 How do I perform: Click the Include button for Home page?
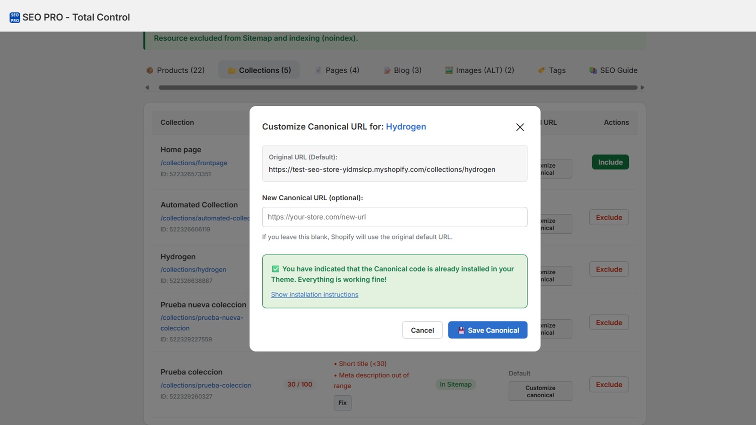(610, 162)
